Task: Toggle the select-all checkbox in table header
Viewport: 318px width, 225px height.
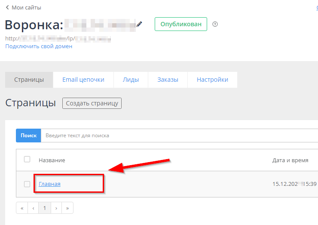Action: 27,159
